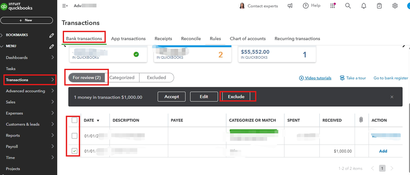Viewport: 410px width, 175px height.
Task: Select the Excluded filter
Action: coord(156,77)
